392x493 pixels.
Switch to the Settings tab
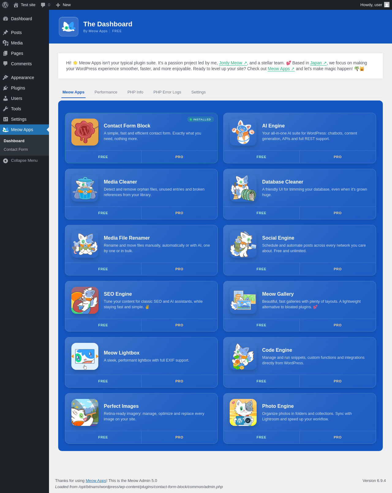pos(198,92)
